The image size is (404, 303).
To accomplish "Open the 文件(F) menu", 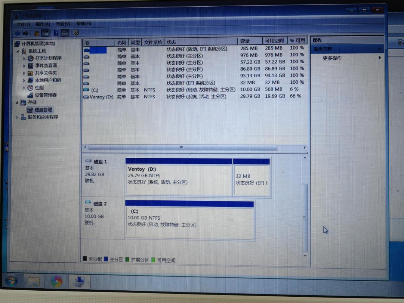I will [23, 25].
